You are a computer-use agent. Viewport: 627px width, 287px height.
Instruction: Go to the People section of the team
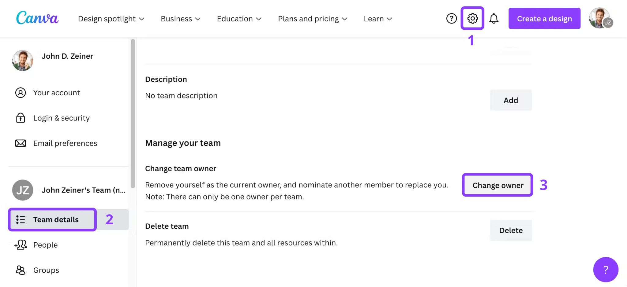click(x=45, y=245)
